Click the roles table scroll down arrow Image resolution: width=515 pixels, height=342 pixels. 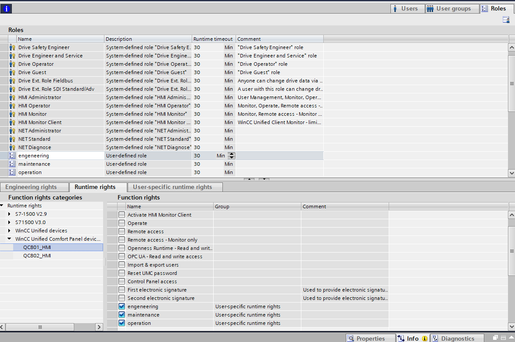click(x=511, y=173)
